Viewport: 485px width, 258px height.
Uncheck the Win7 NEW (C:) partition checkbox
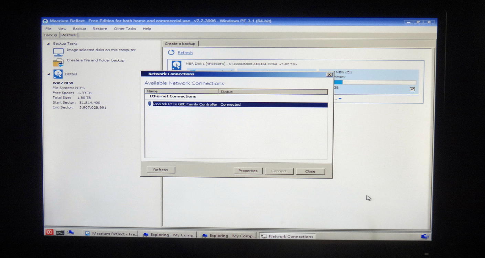pos(412,89)
